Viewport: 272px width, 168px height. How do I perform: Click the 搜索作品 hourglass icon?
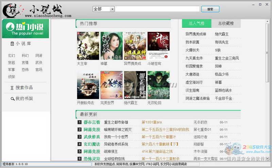(12, 88)
